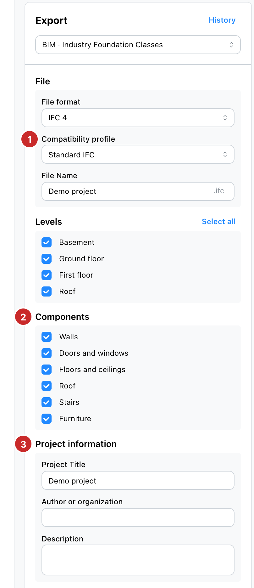The width and height of the screenshot is (254, 588).
Task: Click the Author or organization input field
Action: click(138, 517)
